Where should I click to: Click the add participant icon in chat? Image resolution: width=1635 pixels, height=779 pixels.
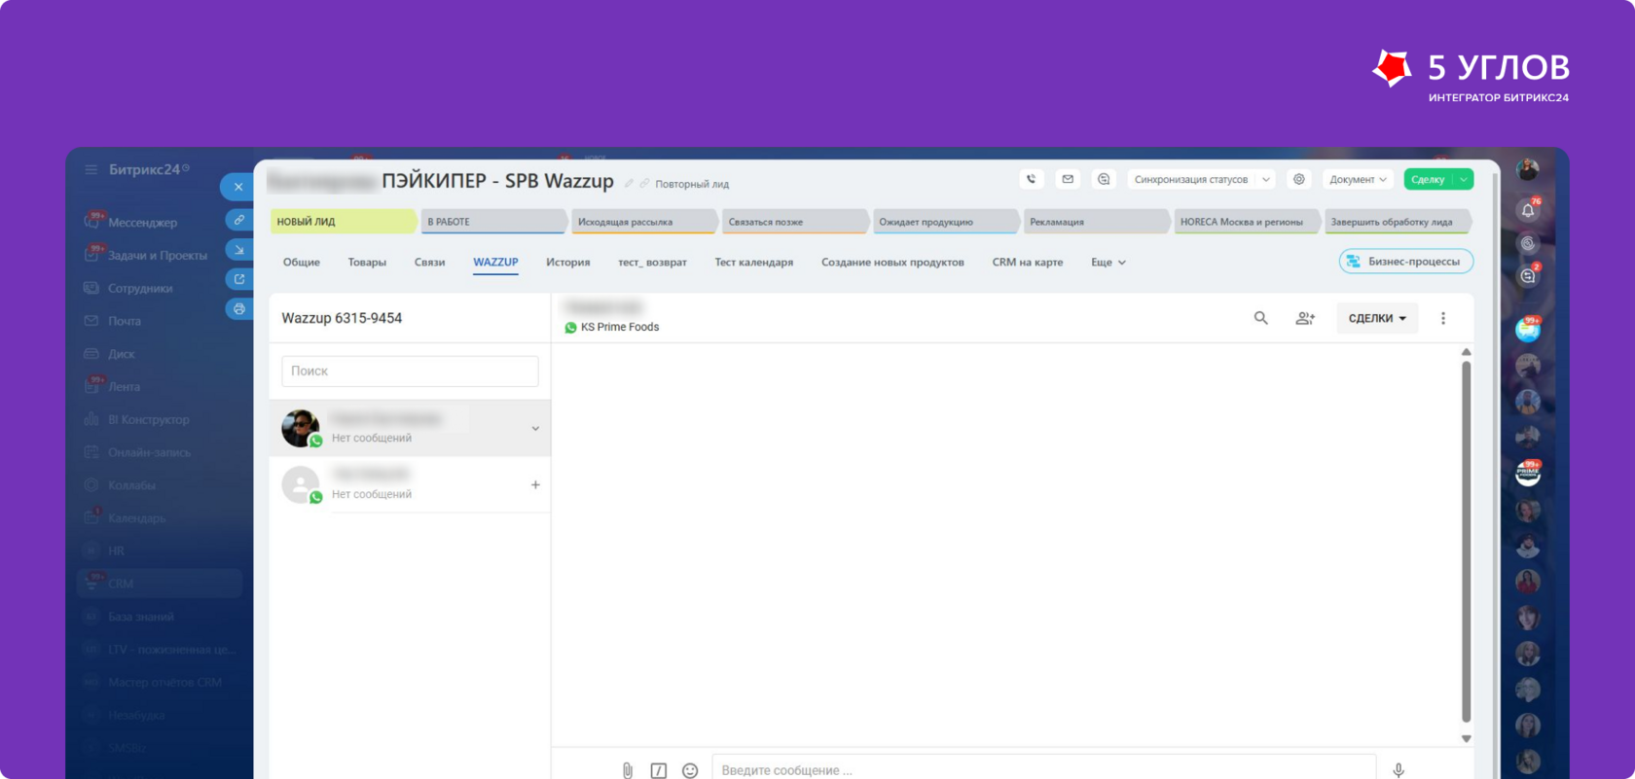point(1305,318)
